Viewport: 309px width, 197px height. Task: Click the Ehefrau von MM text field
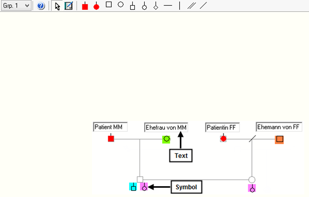[x=166, y=128]
